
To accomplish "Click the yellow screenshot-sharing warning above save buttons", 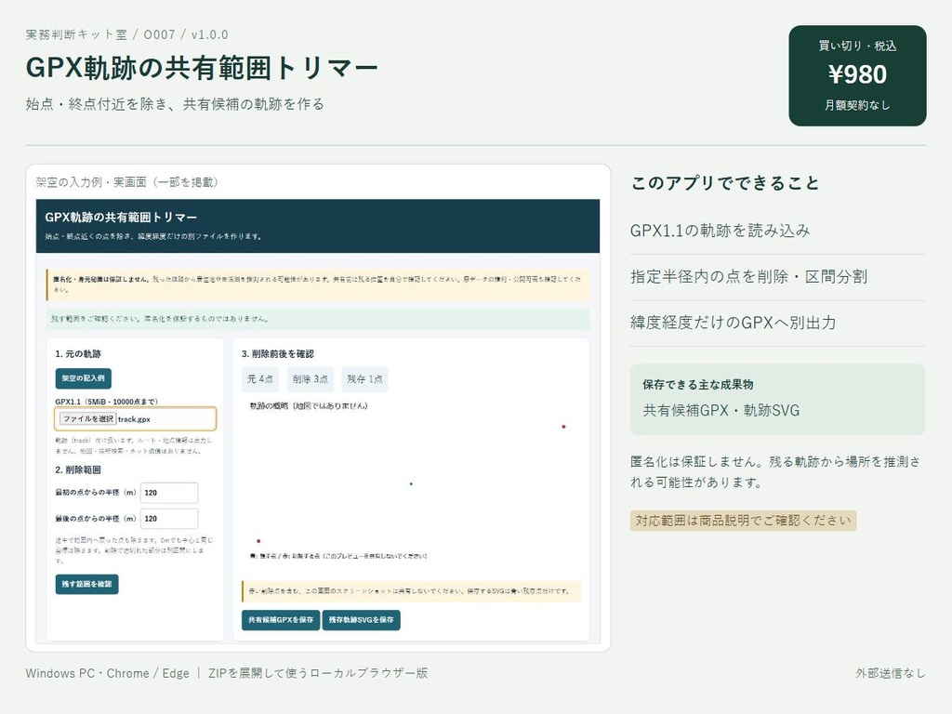I will click(411, 590).
